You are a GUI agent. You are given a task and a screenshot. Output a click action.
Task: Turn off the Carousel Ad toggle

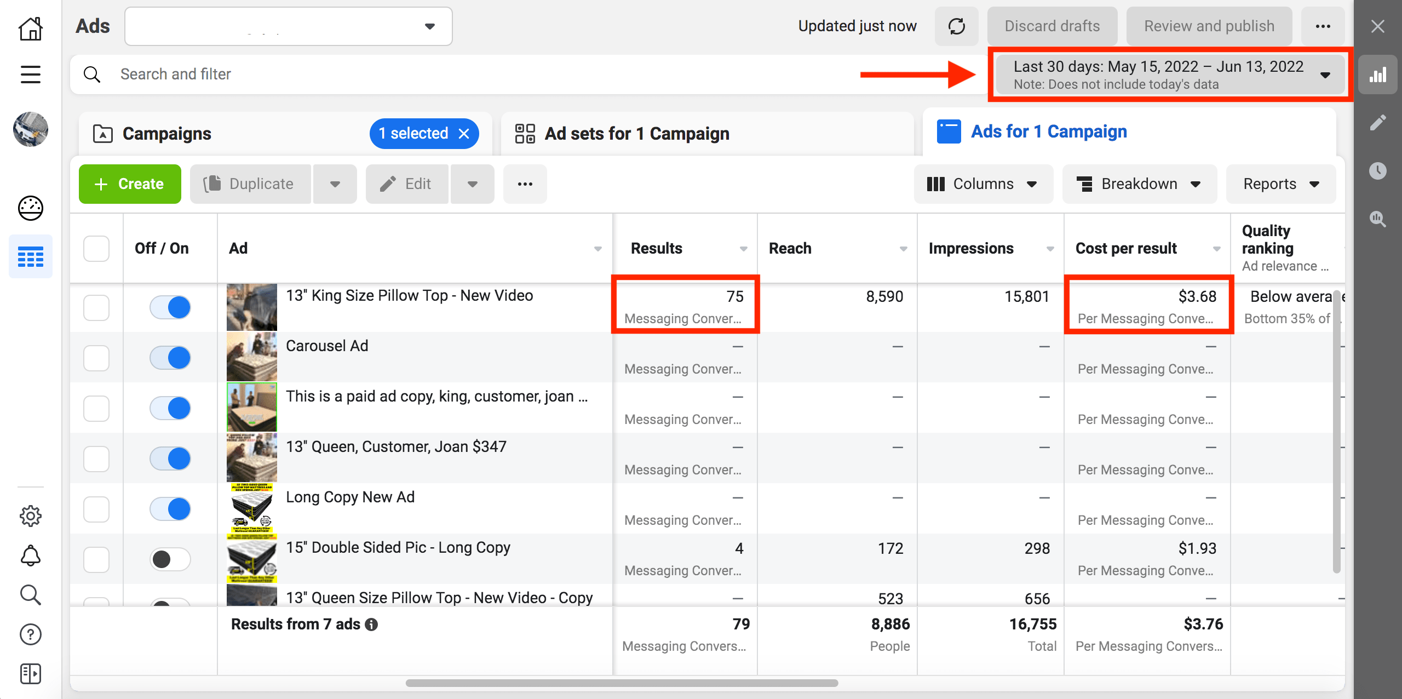point(170,358)
